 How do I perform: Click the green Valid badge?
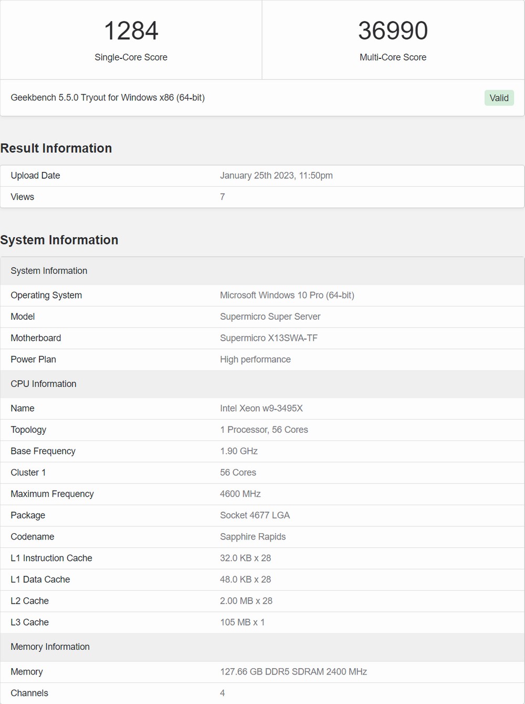click(499, 98)
